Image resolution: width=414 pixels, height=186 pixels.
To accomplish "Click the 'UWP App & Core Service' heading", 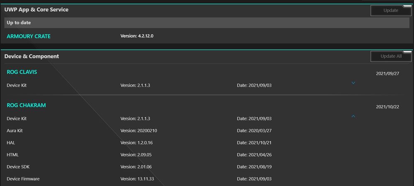I will pos(36,10).
